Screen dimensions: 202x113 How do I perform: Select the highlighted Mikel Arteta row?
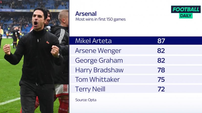coord(135,41)
